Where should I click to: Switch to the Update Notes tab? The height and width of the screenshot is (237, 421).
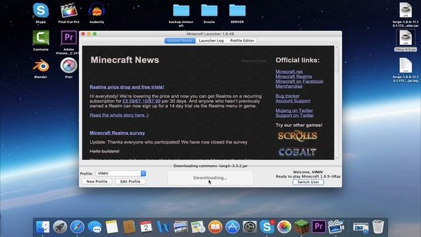click(x=180, y=41)
